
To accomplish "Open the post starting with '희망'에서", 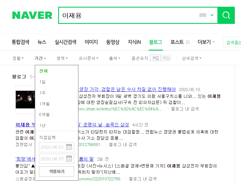I will click(x=25, y=159).
